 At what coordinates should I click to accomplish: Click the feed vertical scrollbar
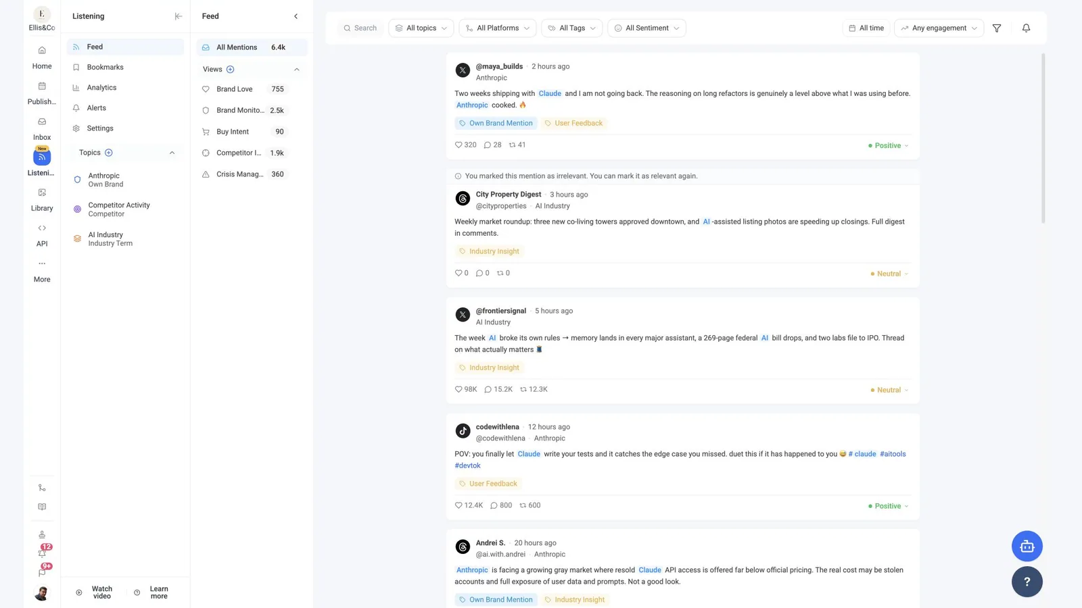[x=1043, y=138]
